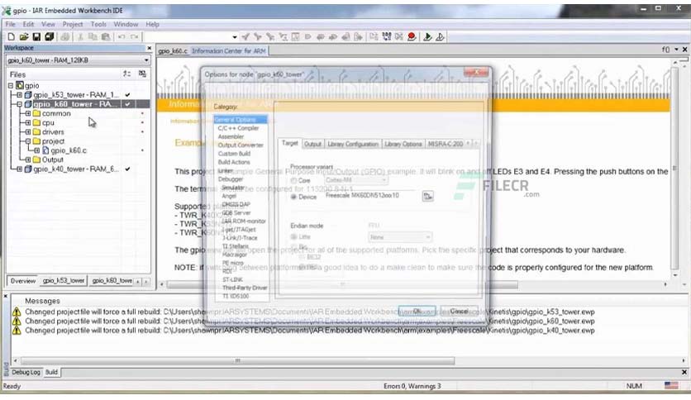The height and width of the screenshot is (400, 691).
Task: Click the green Download and Debug icon
Action: pyautogui.click(x=427, y=37)
